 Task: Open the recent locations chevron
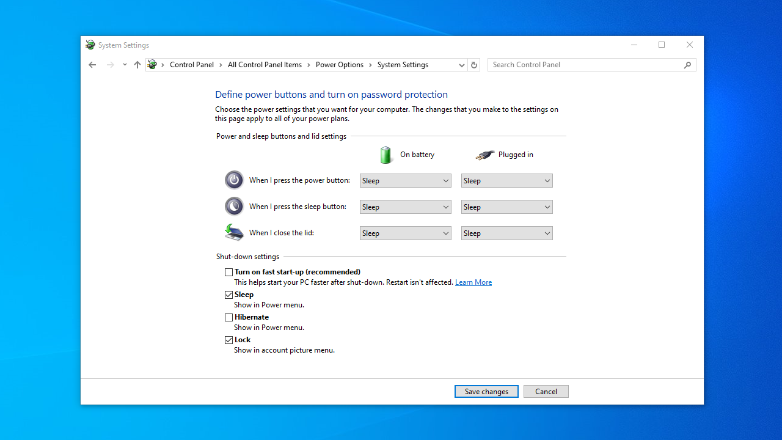125,65
